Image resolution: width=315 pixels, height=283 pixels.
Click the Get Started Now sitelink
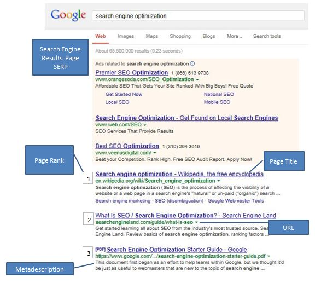click(x=124, y=94)
